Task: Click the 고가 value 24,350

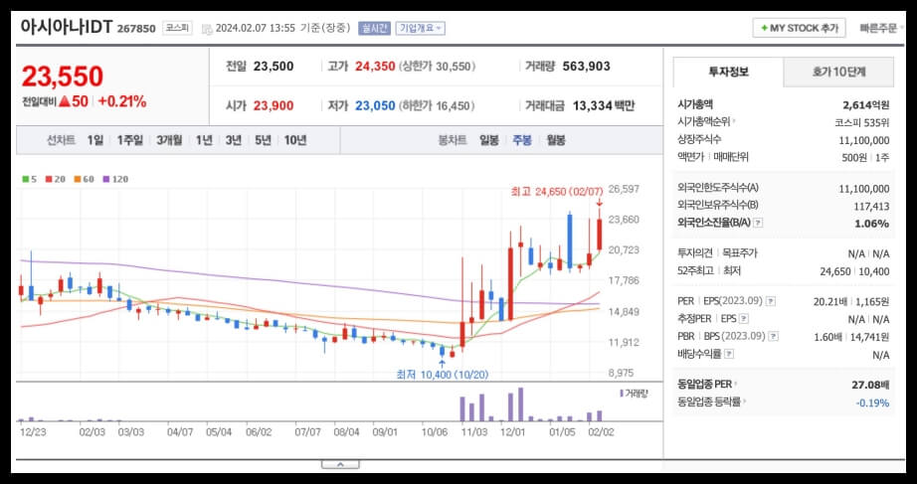Action: coord(375,66)
